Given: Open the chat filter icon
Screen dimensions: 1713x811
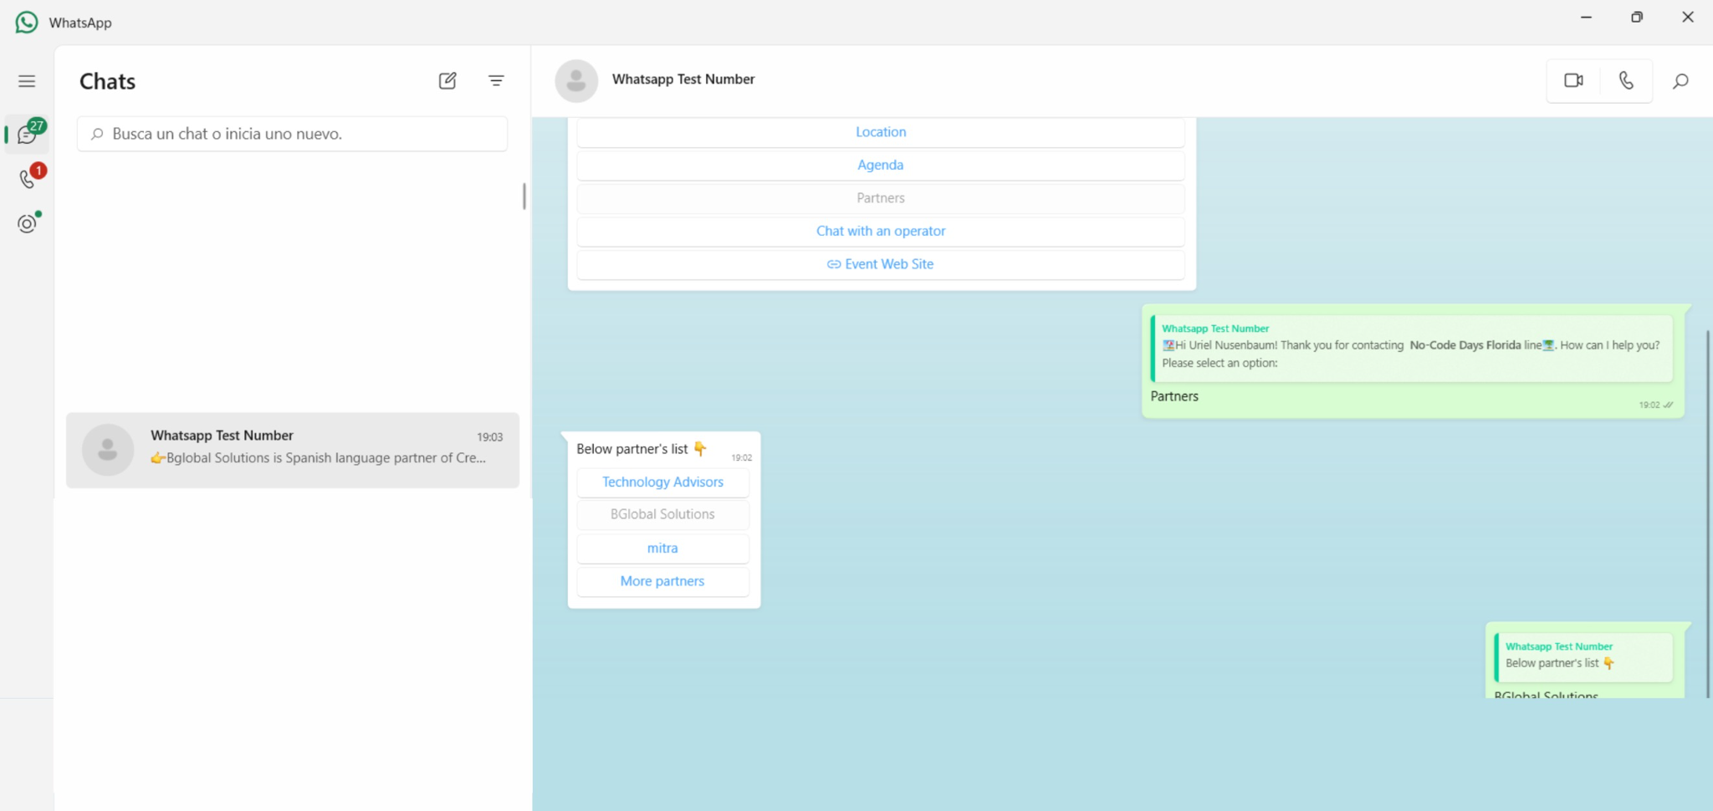Looking at the screenshot, I should (x=496, y=80).
